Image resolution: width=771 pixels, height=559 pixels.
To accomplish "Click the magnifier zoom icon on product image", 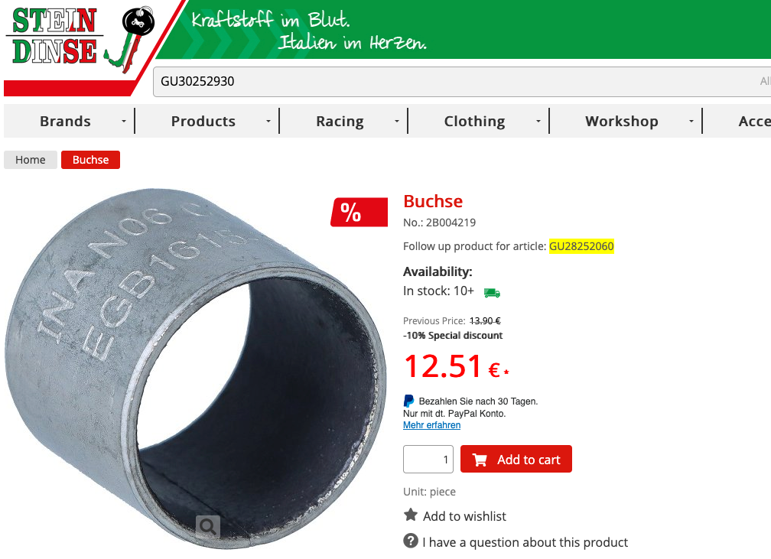I will (207, 527).
